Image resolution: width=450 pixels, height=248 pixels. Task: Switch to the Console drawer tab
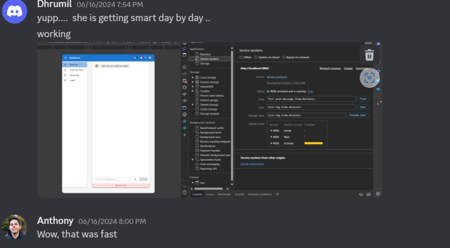coord(197,194)
